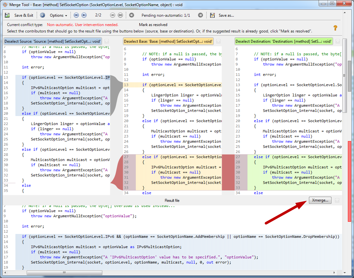The height and width of the screenshot is (278, 354).
Task: Jump to the first conflict
Action: [x=76, y=15]
